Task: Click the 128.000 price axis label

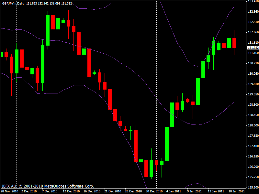Action: point(253,125)
